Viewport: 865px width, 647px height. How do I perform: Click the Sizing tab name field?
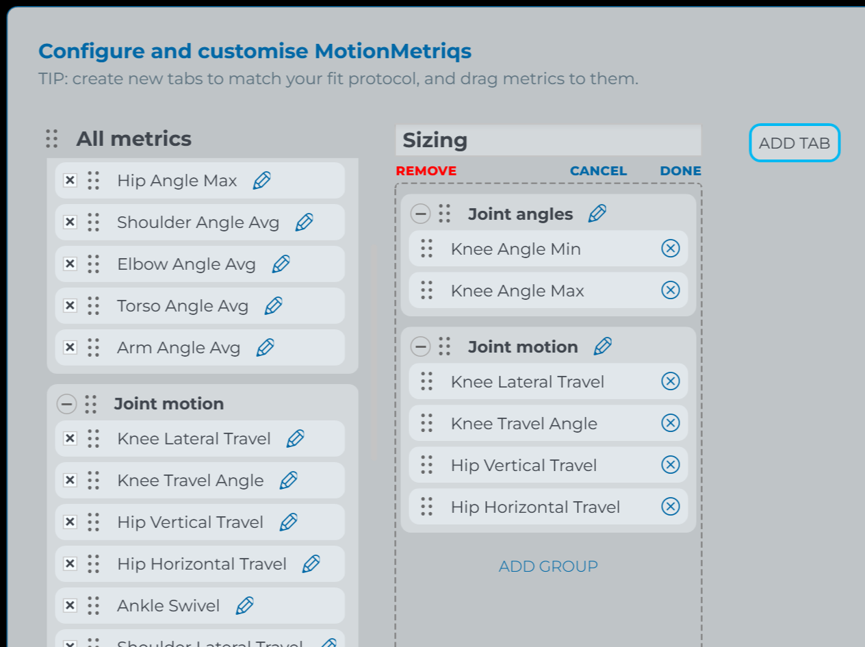pyautogui.click(x=548, y=140)
